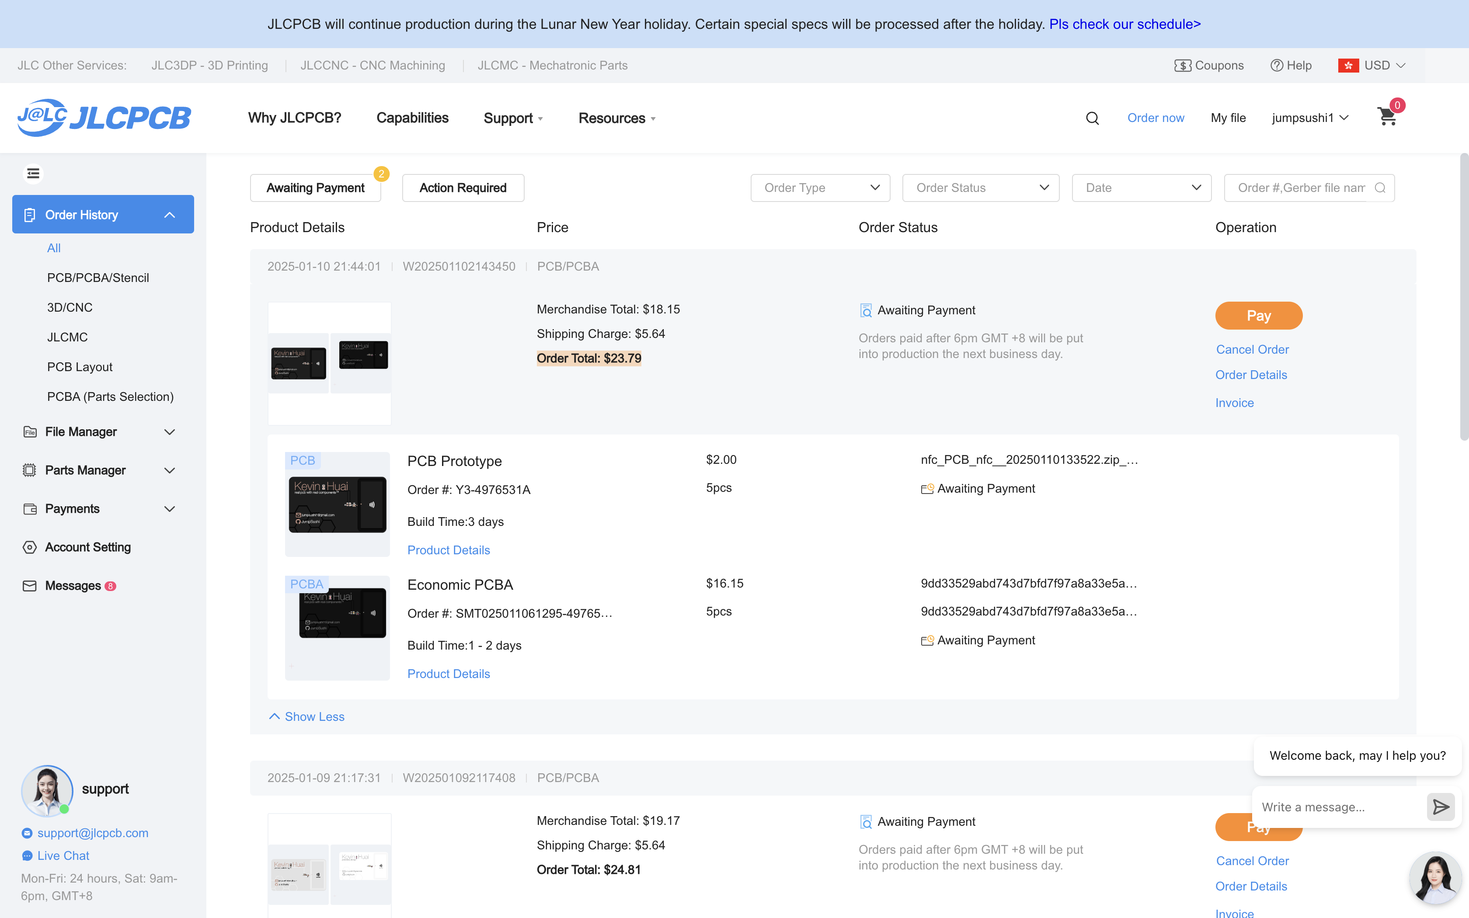Click the Economic PCBA board thumbnail
1469x918 pixels.
click(338, 628)
